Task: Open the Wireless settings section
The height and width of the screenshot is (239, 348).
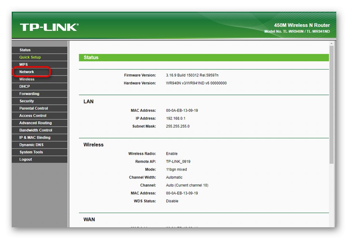Action: (x=27, y=79)
